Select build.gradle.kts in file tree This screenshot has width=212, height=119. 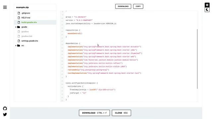(29, 22)
